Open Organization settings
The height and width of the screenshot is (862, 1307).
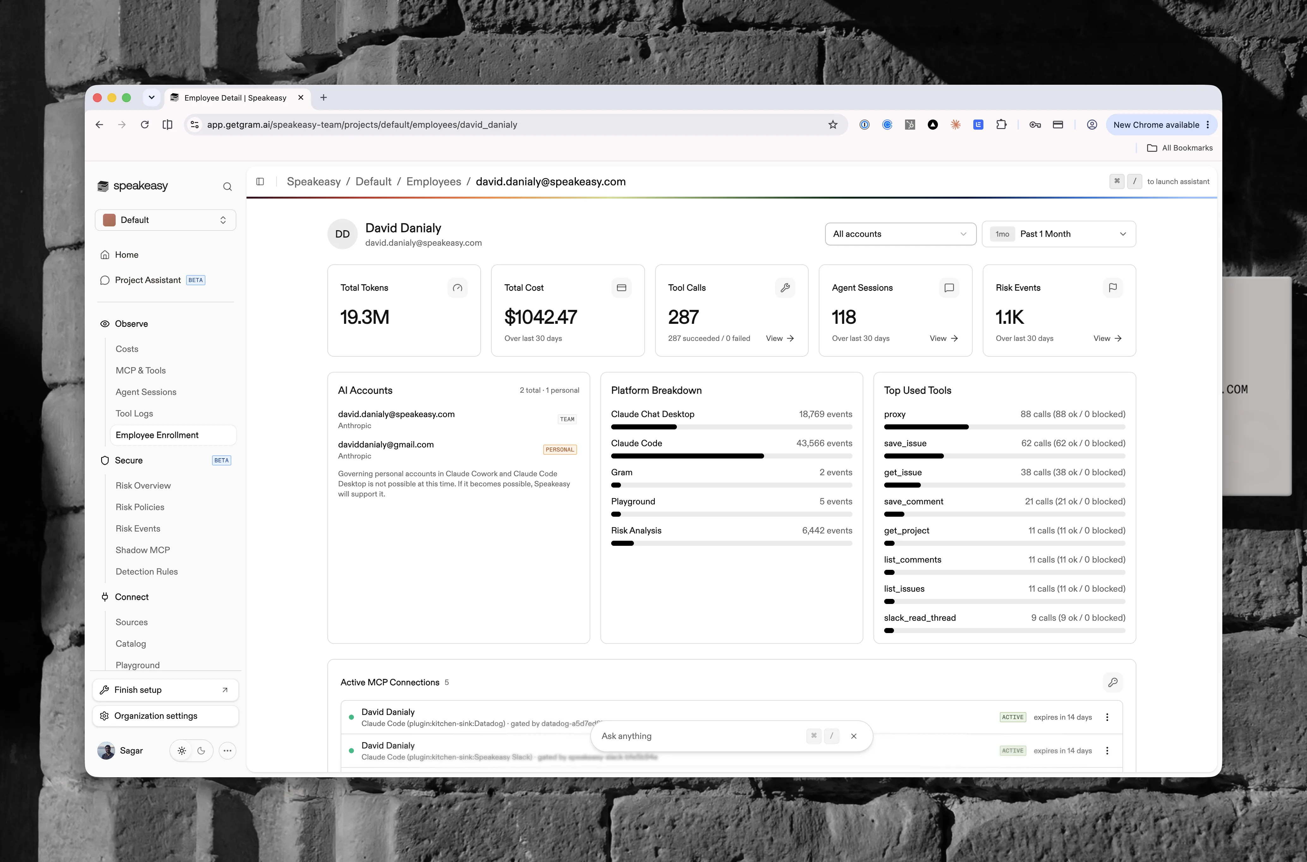tap(165, 716)
